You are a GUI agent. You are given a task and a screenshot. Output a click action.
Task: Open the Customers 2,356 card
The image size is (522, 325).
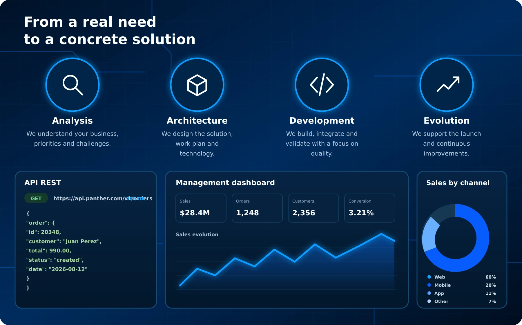pyautogui.click(x=313, y=208)
